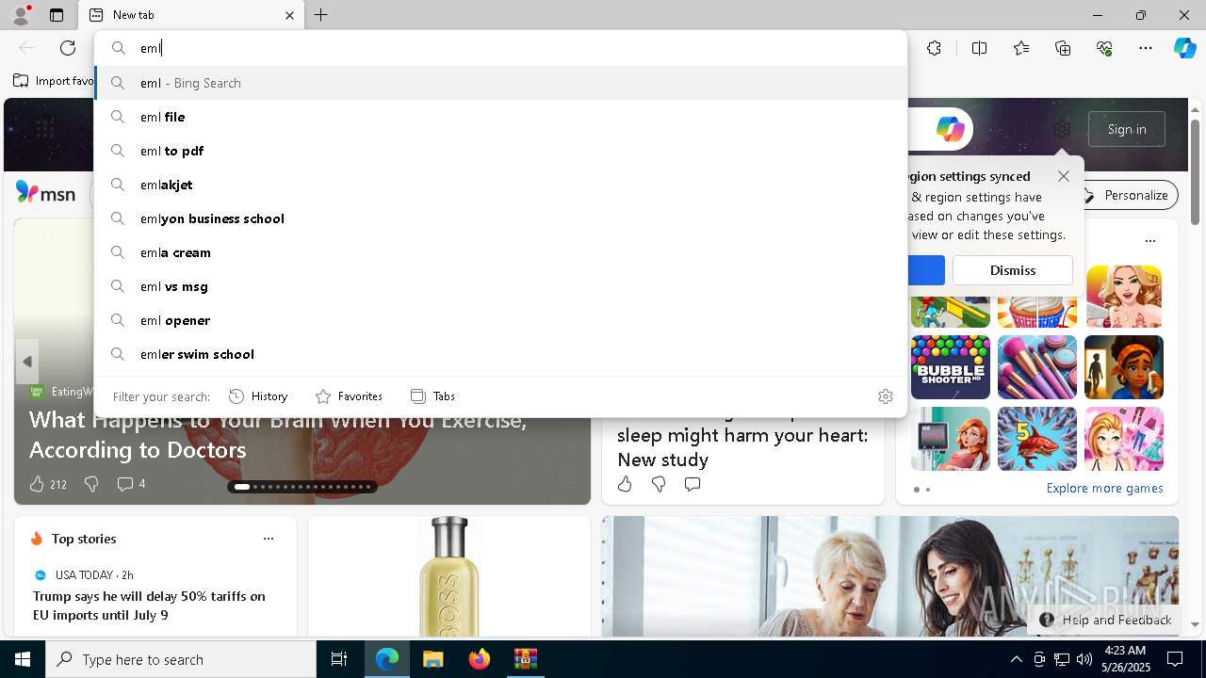This screenshot has height=678, width=1206.
Task: Open the volume speaker tray icon
Action: pyautogui.click(x=1084, y=659)
